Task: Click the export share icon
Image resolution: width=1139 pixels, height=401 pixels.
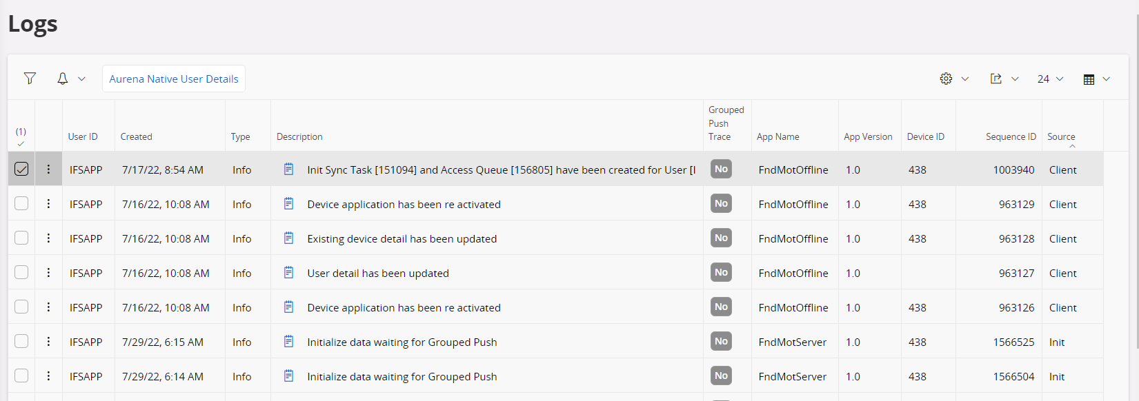Action: [x=996, y=79]
